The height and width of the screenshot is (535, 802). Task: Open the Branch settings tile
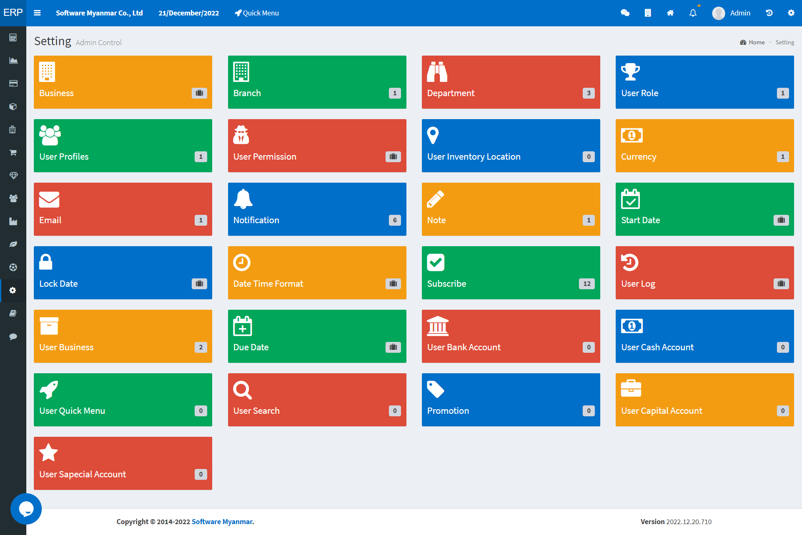[x=317, y=82]
